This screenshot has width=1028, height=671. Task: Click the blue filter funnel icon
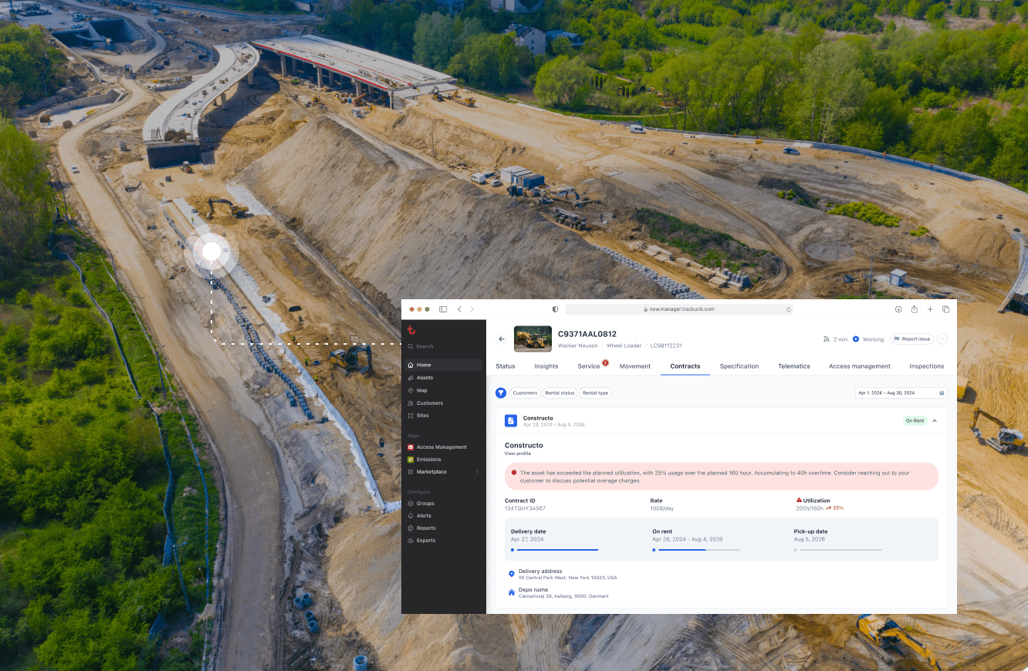click(x=501, y=393)
